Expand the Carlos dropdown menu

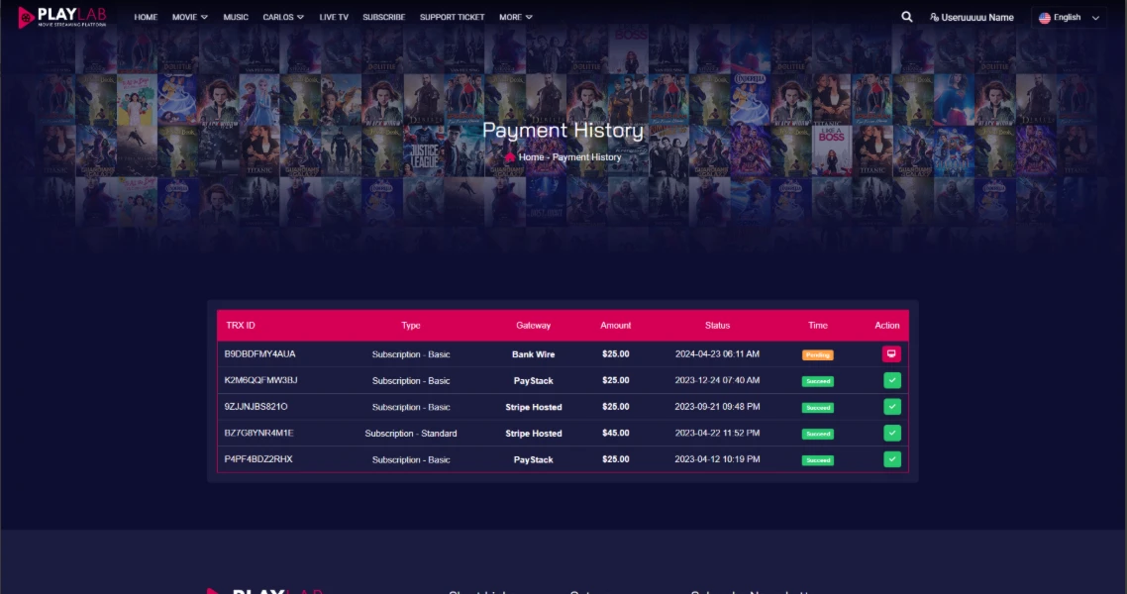(283, 17)
